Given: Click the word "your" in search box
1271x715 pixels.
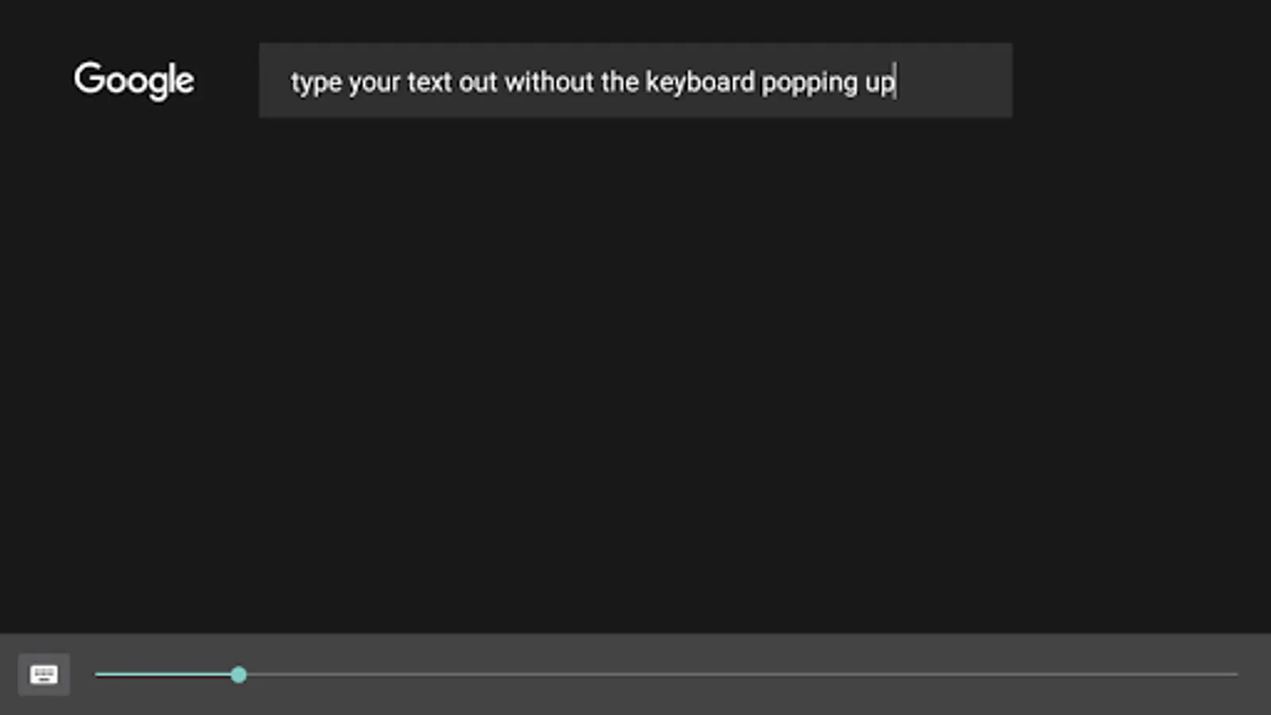Looking at the screenshot, I should tap(374, 83).
